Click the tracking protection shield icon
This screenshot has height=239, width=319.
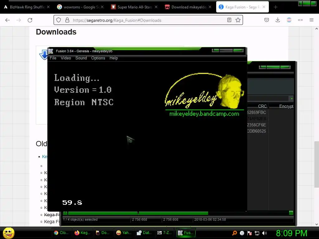click(x=59, y=20)
